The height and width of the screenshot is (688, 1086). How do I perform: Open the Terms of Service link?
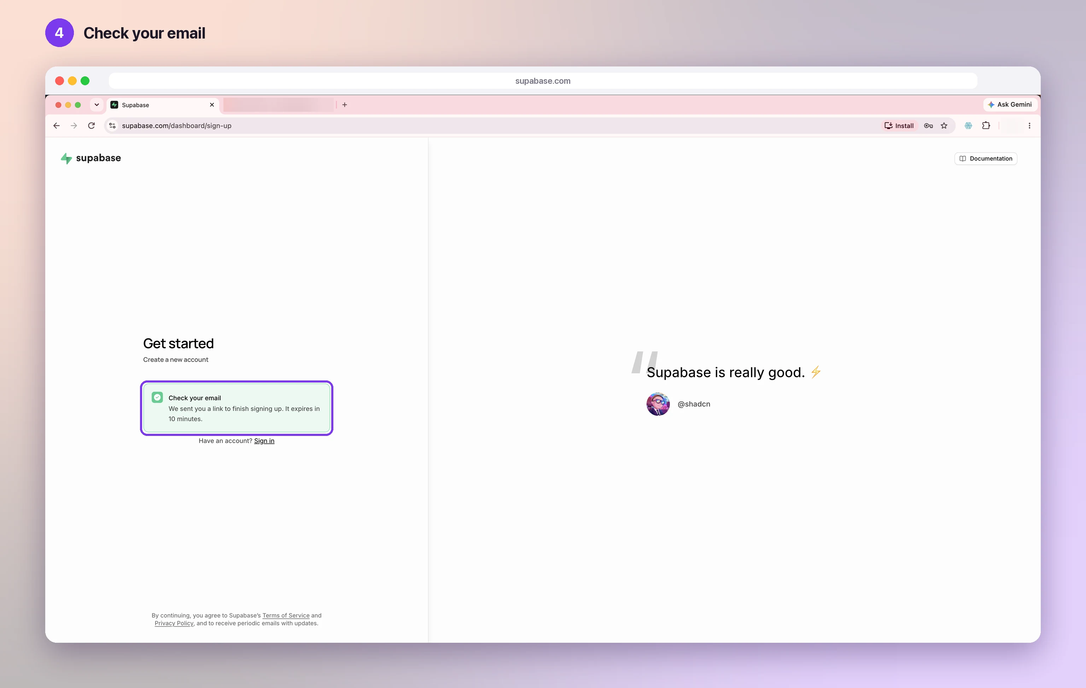[286, 616]
